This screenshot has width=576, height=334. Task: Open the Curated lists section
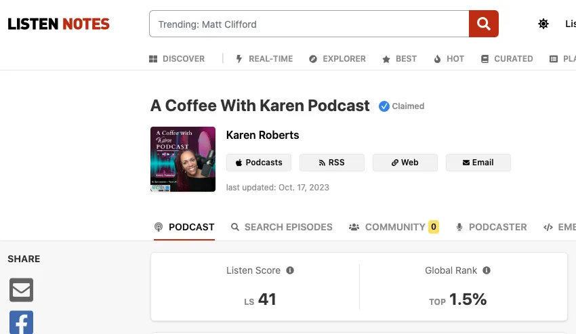point(507,59)
